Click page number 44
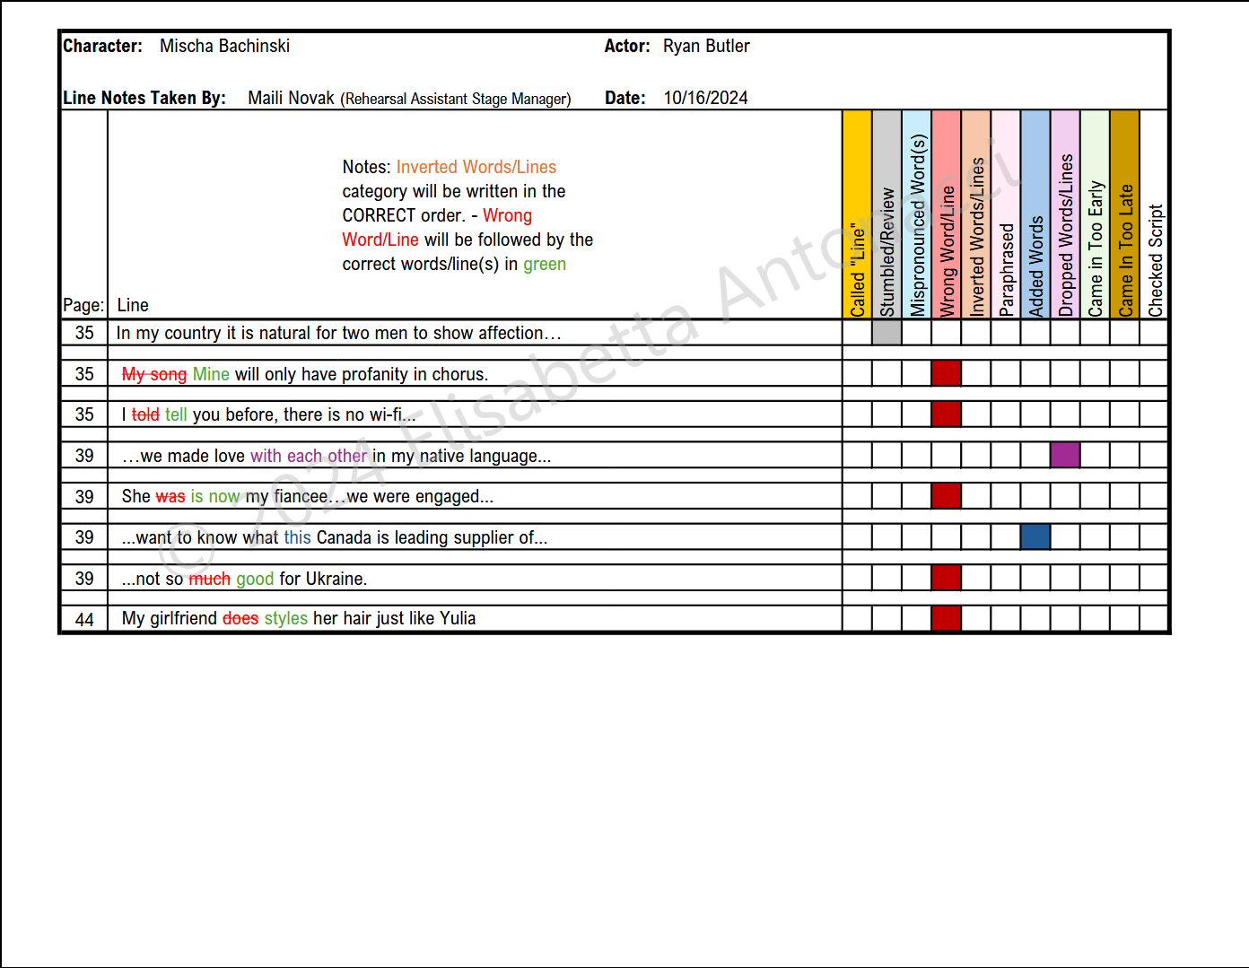The width and height of the screenshot is (1249, 968). (84, 619)
